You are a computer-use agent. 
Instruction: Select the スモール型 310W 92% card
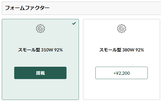point(40,59)
